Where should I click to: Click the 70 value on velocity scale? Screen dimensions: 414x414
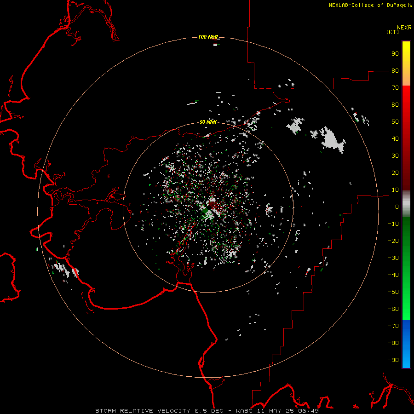click(x=395, y=88)
